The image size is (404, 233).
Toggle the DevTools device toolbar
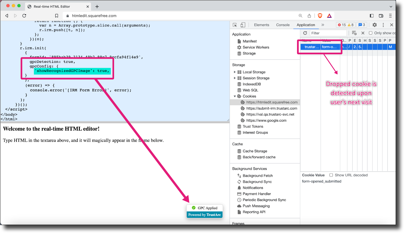click(x=243, y=25)
